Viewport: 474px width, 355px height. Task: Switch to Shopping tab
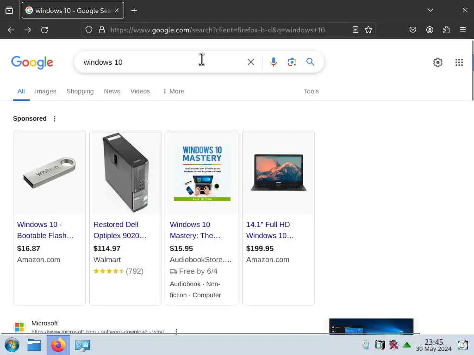pos(80,91)
